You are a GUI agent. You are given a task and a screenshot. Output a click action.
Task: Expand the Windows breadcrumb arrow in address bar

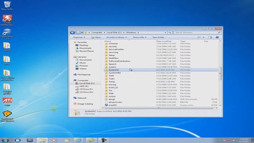[138, 33]
